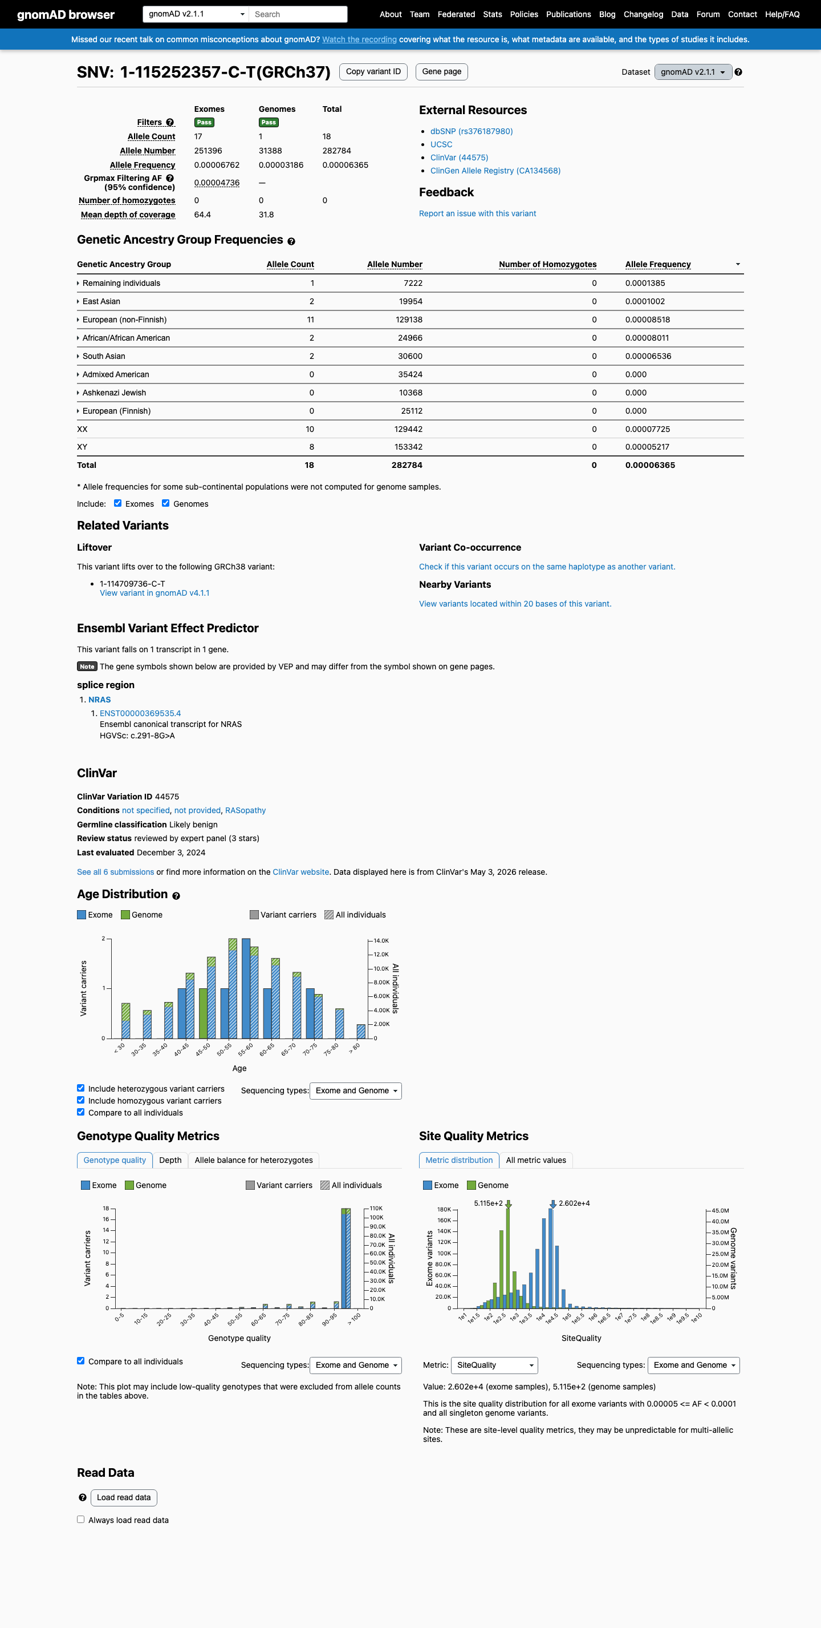This screenshot has height=1628, width=821.
Task: Open the gnomAD v2.1.1 search dataset dropdown
Action: 196,14
